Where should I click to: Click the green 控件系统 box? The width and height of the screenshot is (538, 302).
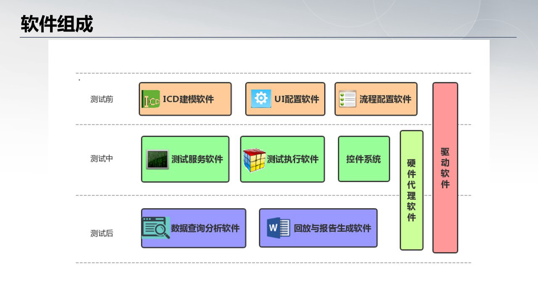coord(364,159)
